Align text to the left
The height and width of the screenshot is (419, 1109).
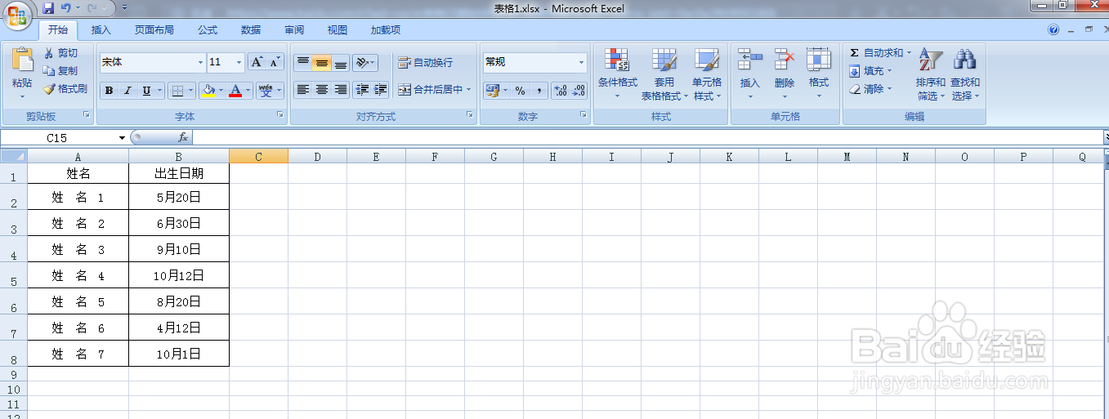(303, 90)
